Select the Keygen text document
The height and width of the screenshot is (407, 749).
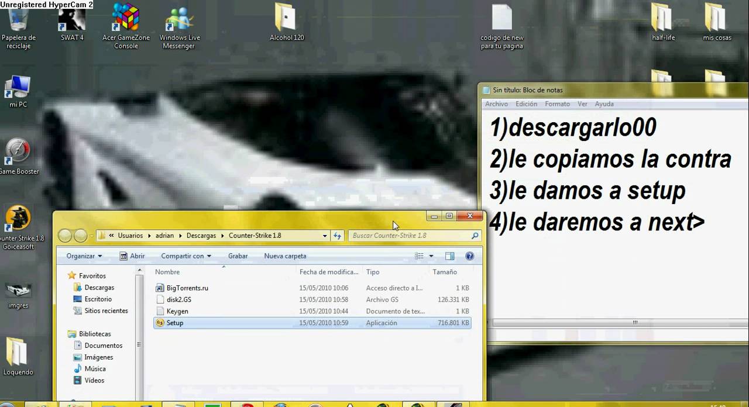(x=312, y=311)
